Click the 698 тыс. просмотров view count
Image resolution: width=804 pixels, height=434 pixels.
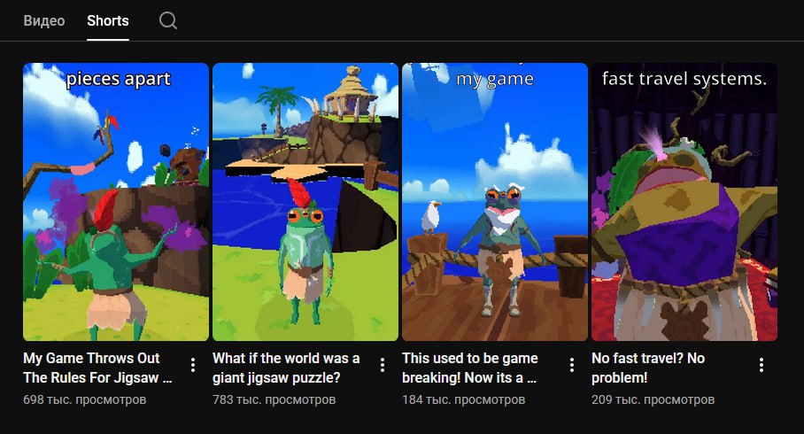85,399
